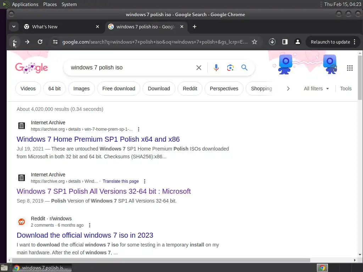Go back to the previous page
This screenshot has width=363, height=272.
14,42
